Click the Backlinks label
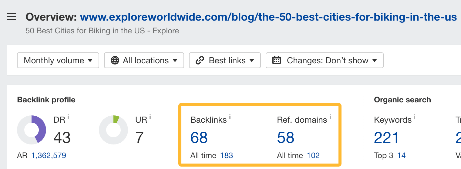 coord(209,120)
